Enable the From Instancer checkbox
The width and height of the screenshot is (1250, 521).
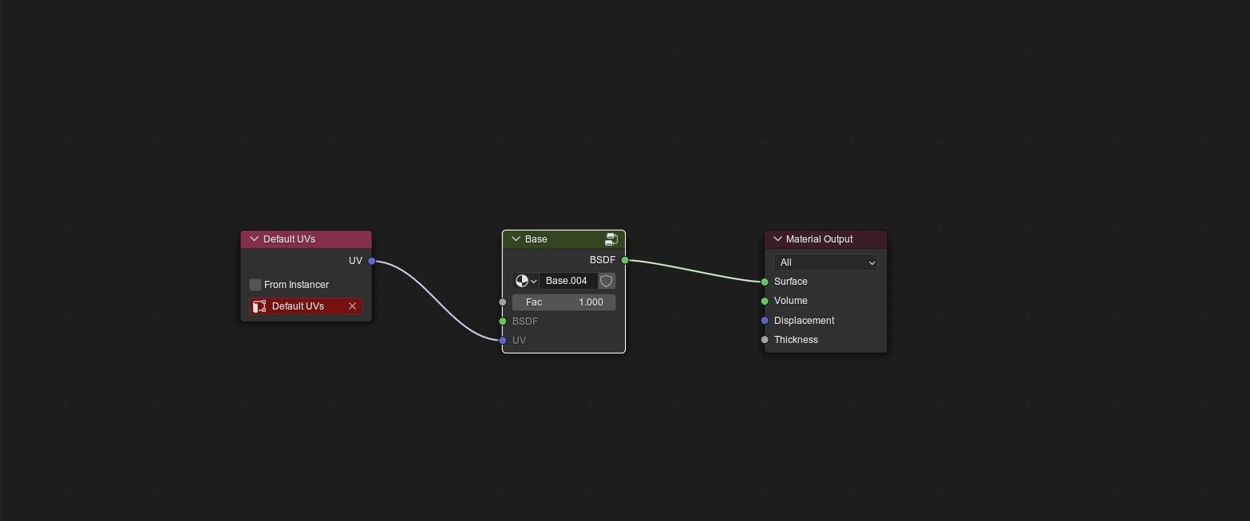(x=255, y=285)
